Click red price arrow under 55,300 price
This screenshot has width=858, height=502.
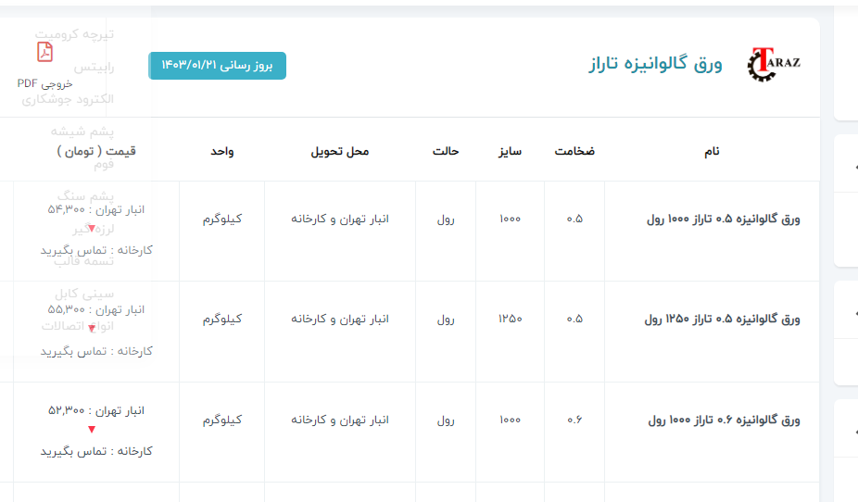point(91,329)
